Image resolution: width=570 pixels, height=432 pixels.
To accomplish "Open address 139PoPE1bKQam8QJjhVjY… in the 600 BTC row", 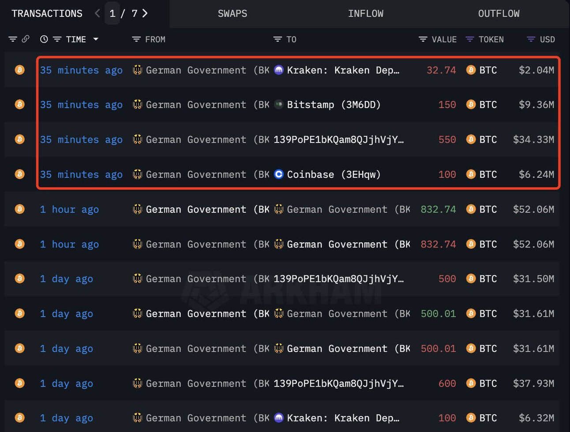I will pyautogui.click(x=338, y=383).
